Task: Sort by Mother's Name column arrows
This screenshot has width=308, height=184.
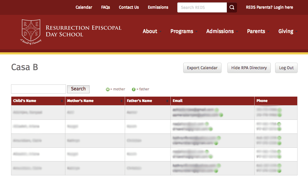Action: click(121, 101)
